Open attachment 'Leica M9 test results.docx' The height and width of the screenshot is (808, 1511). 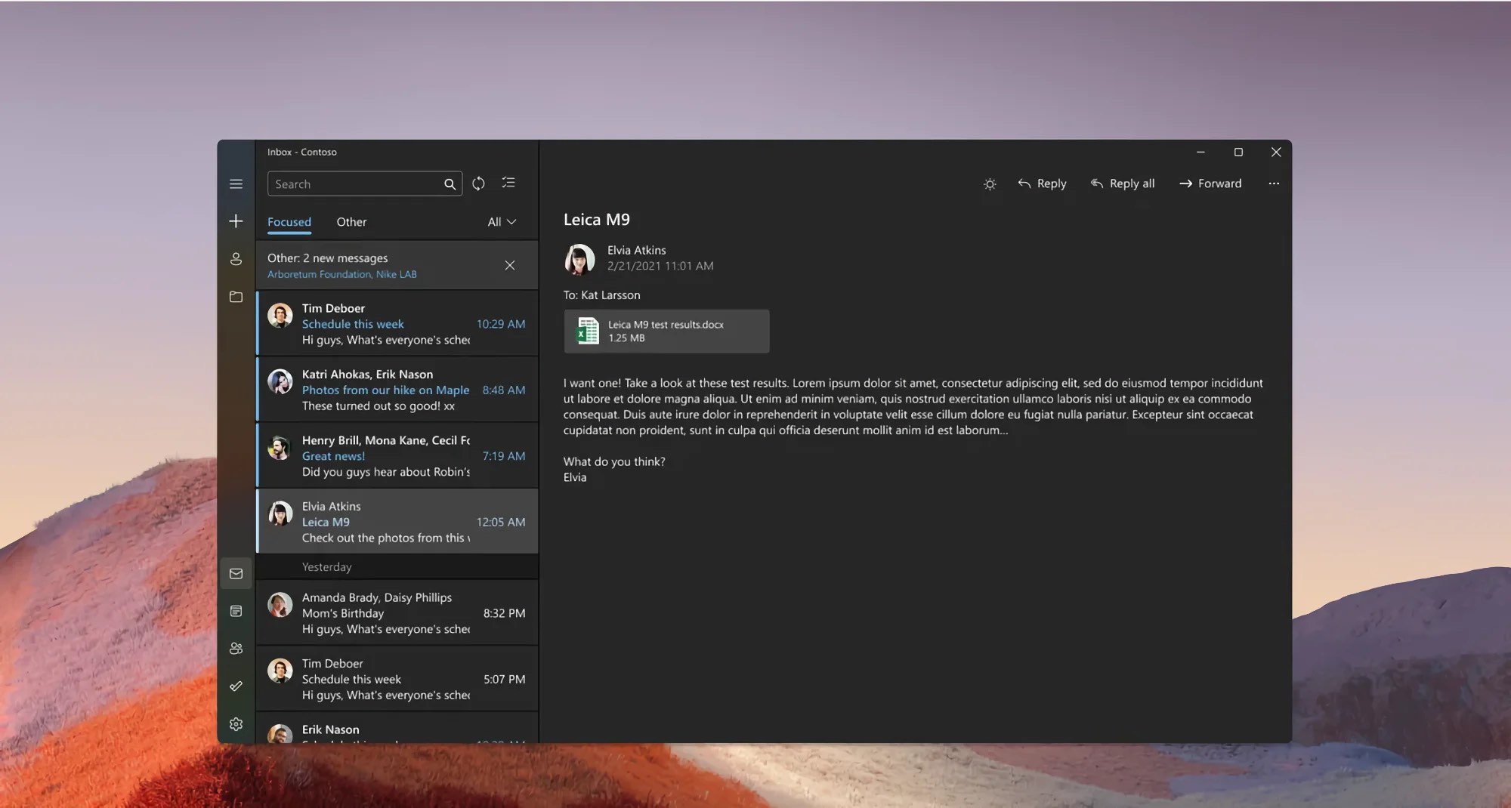point(666,331)
